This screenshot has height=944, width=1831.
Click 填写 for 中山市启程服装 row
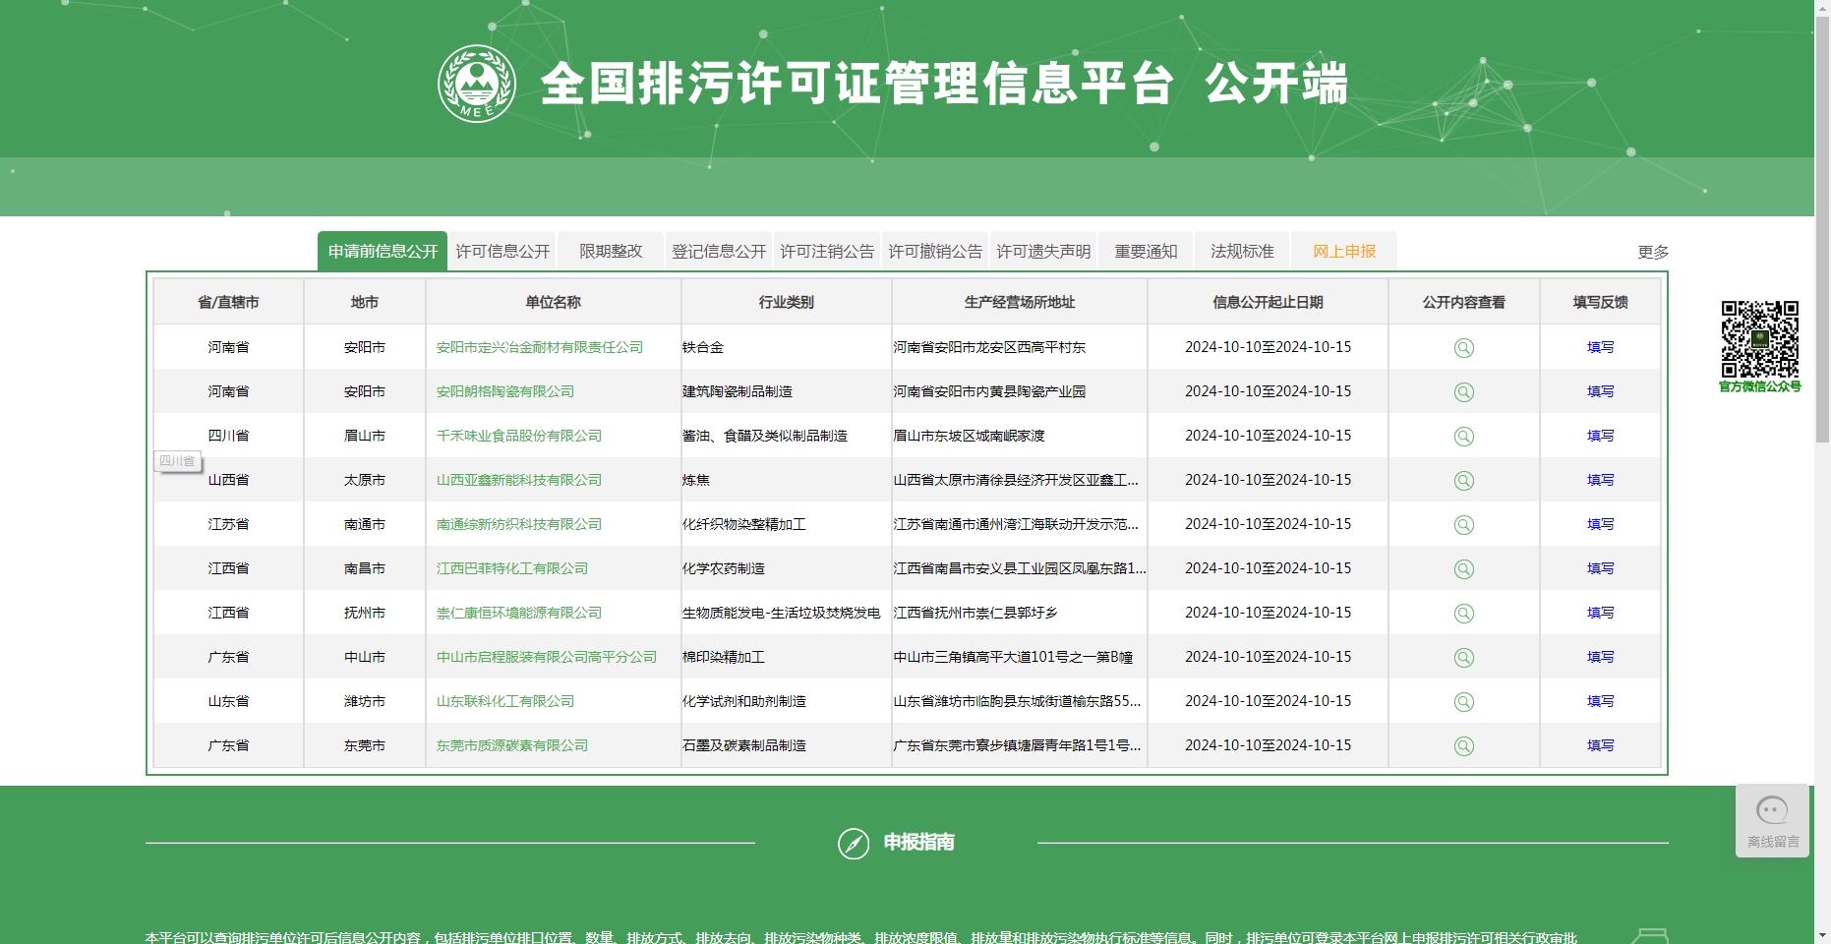[x=1601, y=657]
